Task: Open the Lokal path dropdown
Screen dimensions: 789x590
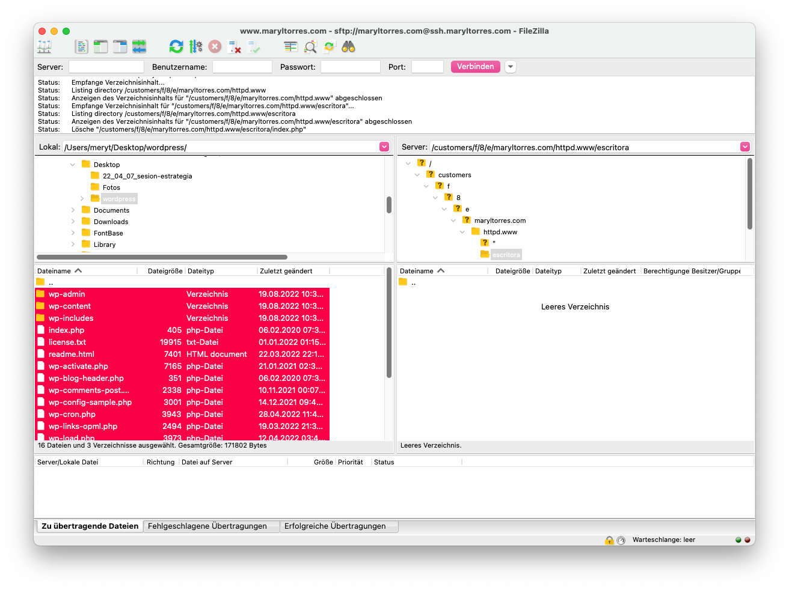Action: coord(384,147)
